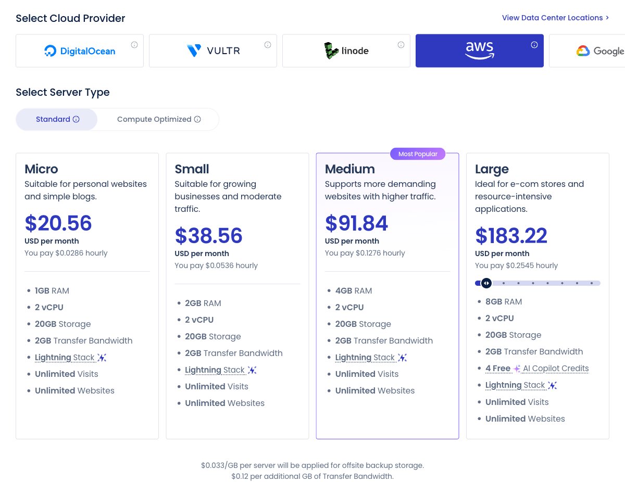Click Lightning Stack in Small plan
Viewport: 625px width, 482px height.
(215, 370)
